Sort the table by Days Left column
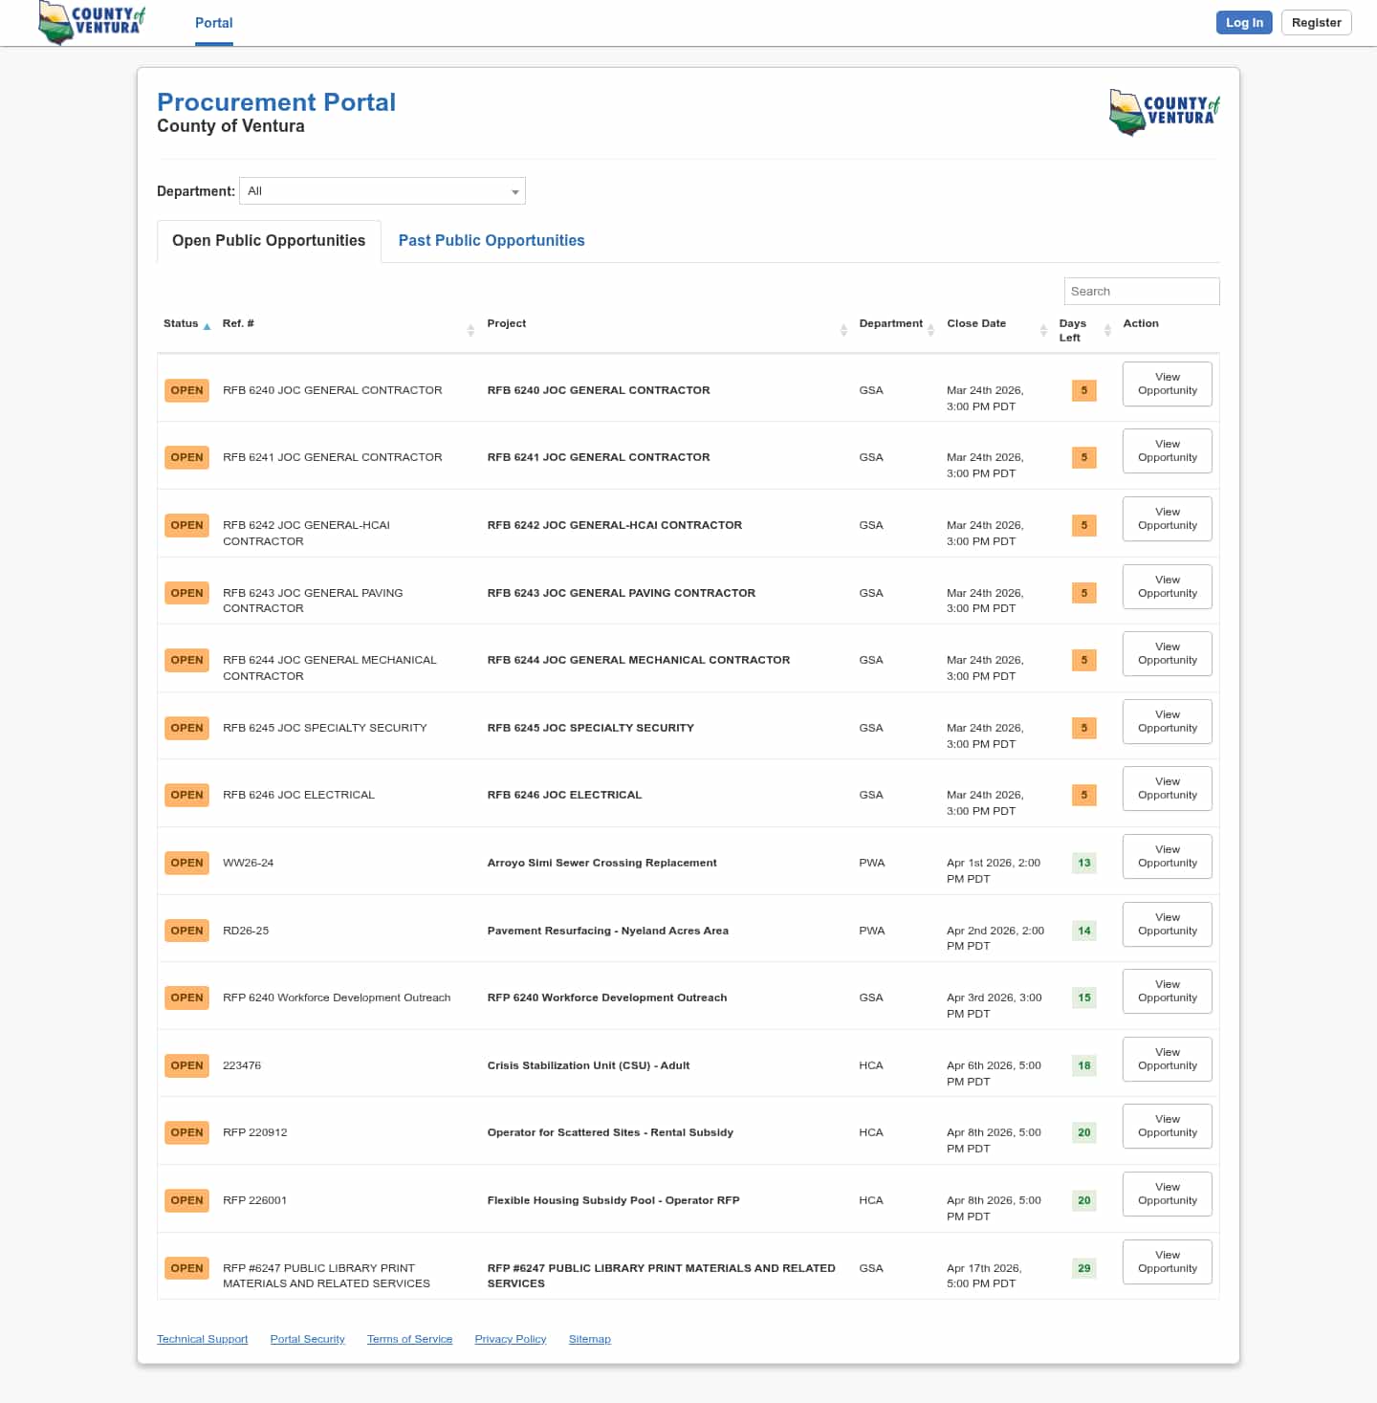The image size is (1377, 1403). coord(1084,330)
